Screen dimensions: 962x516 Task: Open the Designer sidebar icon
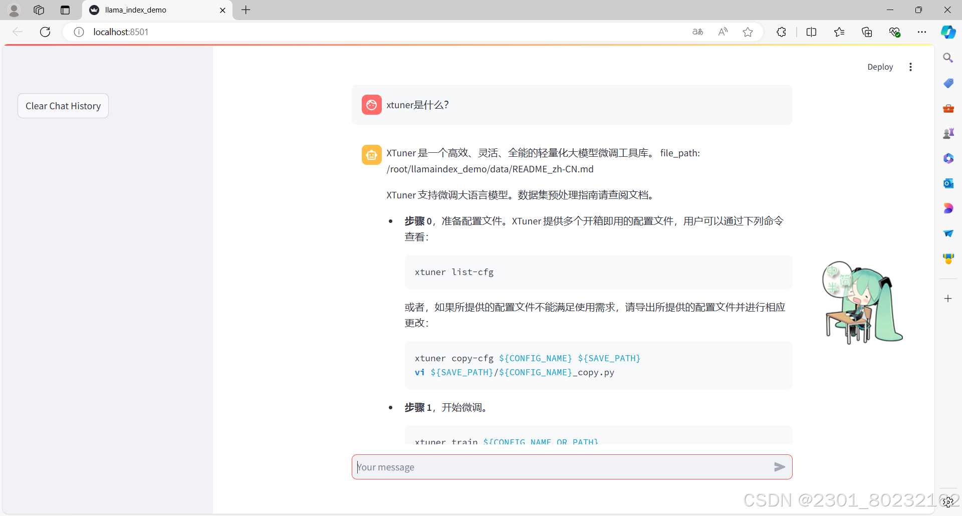948,208
